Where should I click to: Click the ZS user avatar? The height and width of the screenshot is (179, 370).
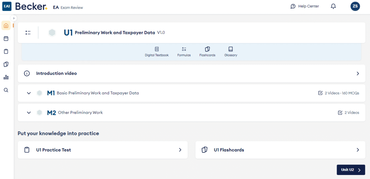coord(355,6)
